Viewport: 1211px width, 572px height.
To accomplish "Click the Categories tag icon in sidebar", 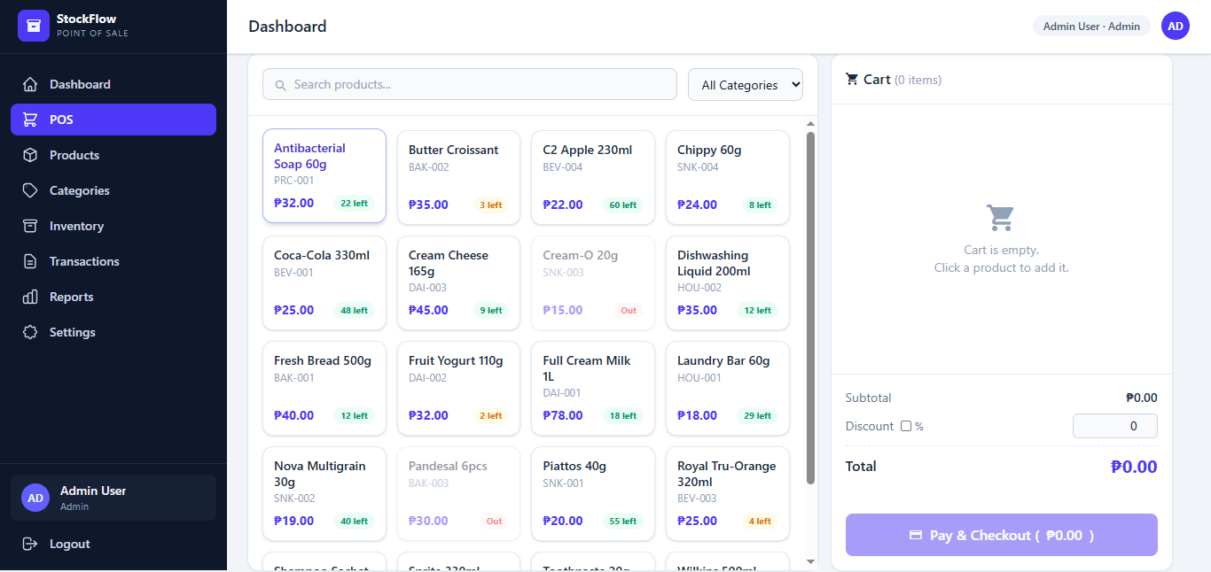I will pos(30,190).
